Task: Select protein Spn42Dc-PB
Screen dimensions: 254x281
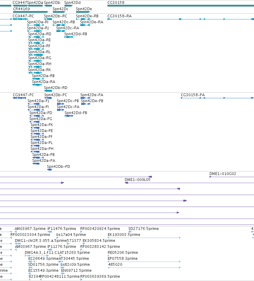Action: pyautogui.click(x=68, y=101)
